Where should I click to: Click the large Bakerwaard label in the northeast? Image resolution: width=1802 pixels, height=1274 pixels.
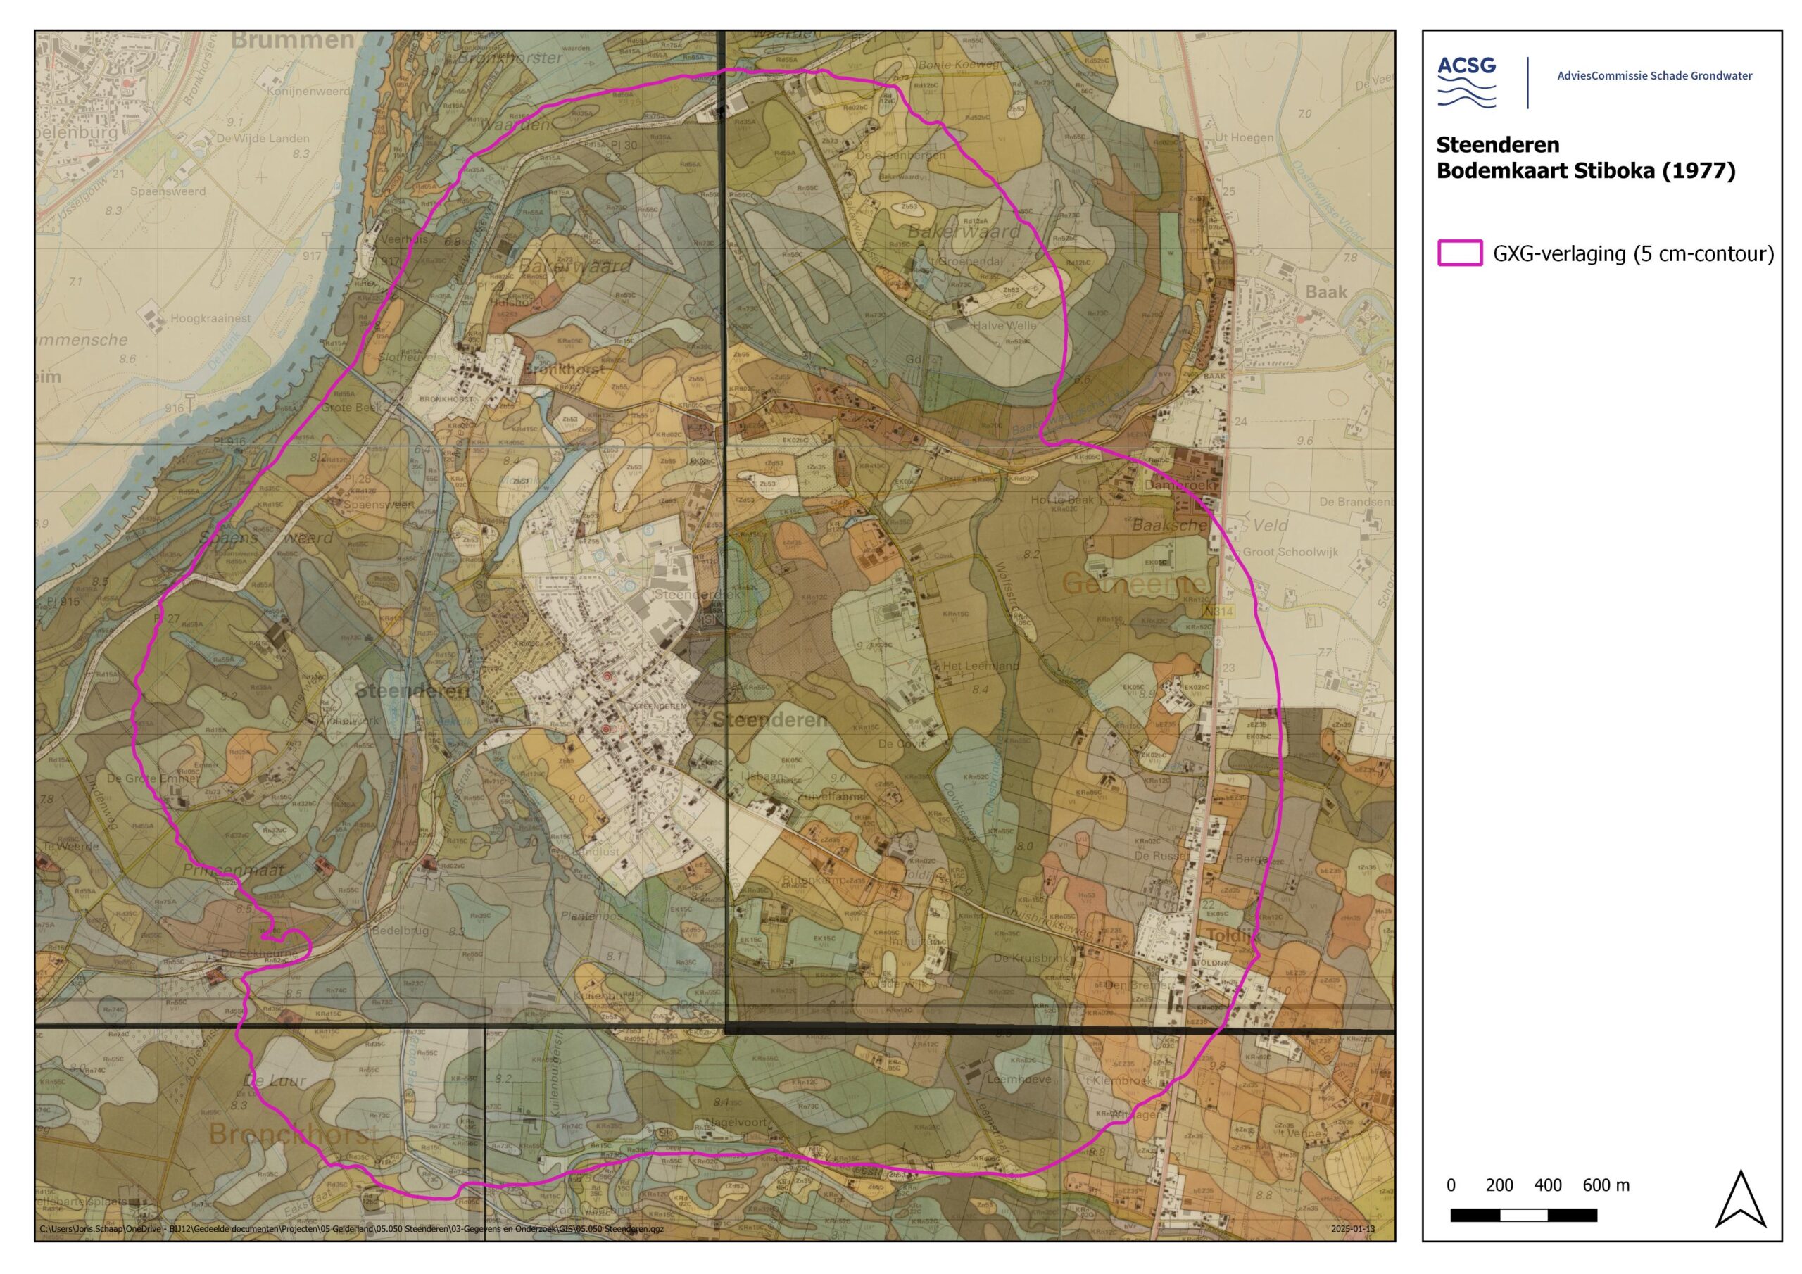964,232
